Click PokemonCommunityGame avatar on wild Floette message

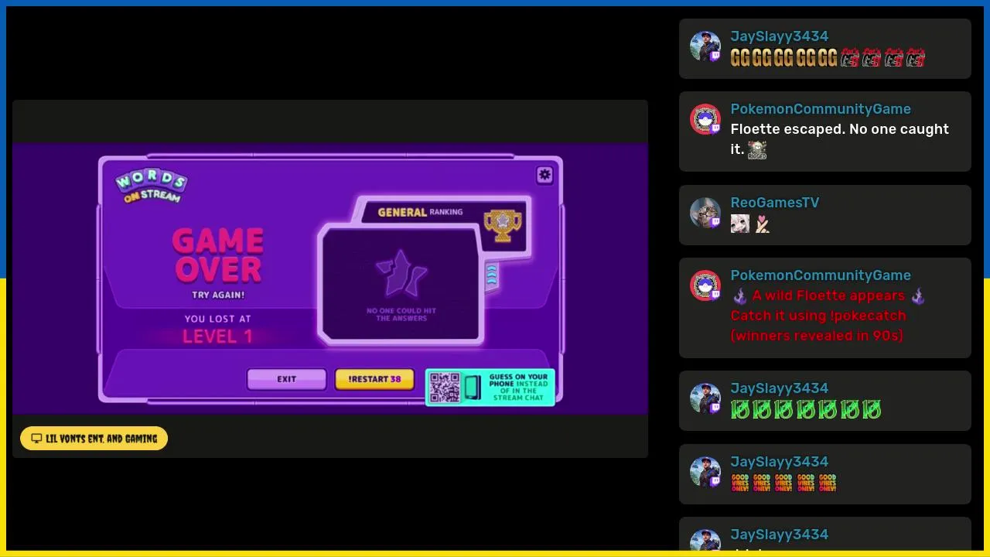coord(705,285)
